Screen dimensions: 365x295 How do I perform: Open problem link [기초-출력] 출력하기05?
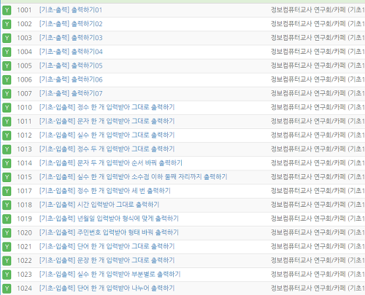pos(71,66)
